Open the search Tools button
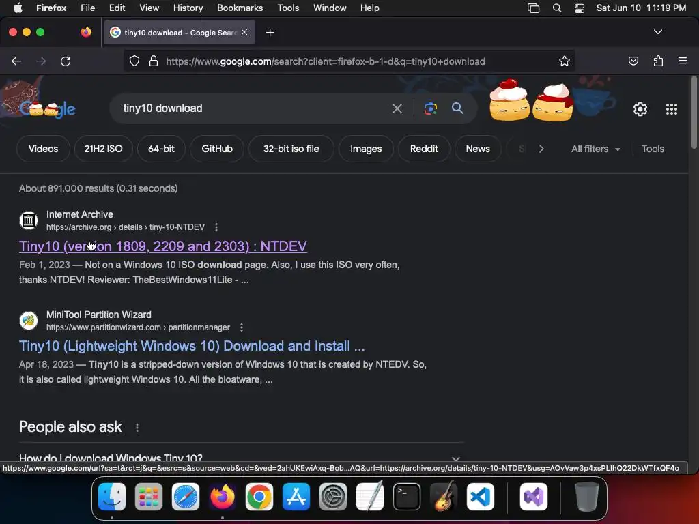Viewport: 699px width, 524px height. [653, 149]
